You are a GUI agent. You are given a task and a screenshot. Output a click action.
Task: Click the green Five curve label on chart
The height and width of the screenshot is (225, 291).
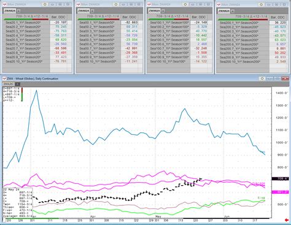coord(261,198)
